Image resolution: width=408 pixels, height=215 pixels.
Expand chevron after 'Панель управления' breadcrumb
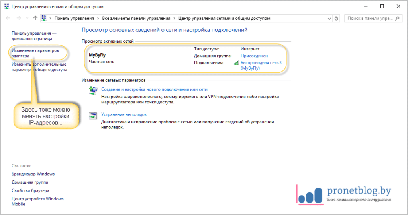coord(98,18)
